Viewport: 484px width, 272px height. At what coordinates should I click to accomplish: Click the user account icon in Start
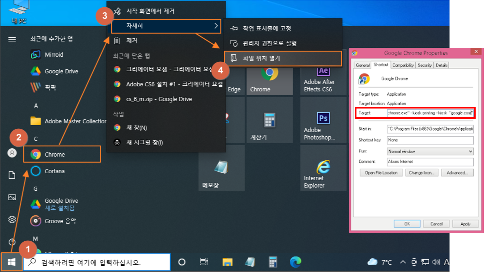tap(12, 153)
